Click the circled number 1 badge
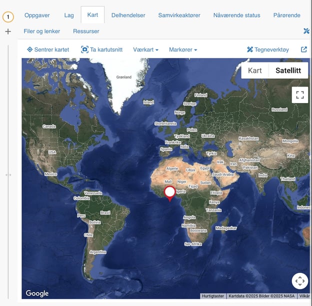Viewport: 312px width, 306px height. (x=8, y=17)
